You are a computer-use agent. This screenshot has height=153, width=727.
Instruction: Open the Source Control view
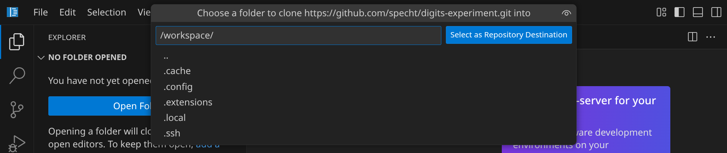point(17,110)
